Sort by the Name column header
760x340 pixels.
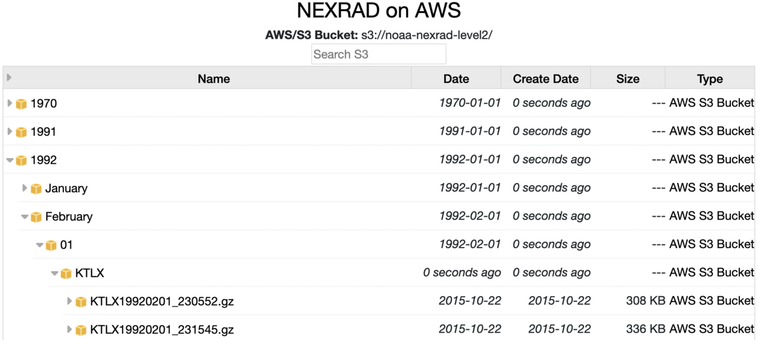point(213,79)
